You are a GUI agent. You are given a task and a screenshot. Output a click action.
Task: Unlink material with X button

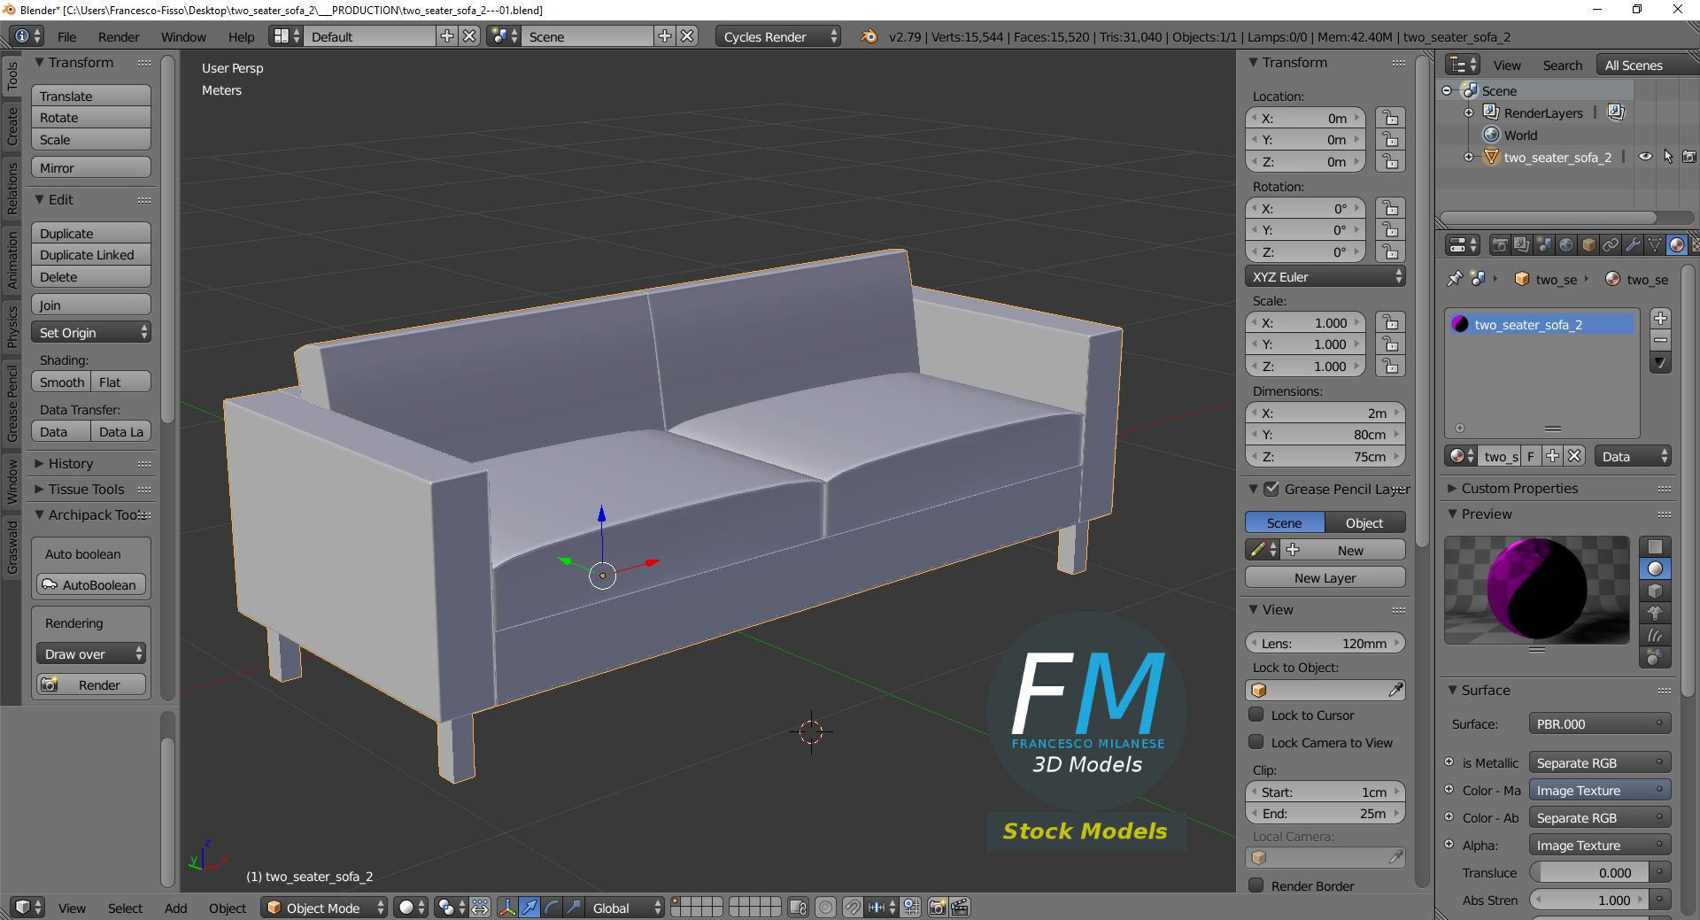(x=1573, y=456)
